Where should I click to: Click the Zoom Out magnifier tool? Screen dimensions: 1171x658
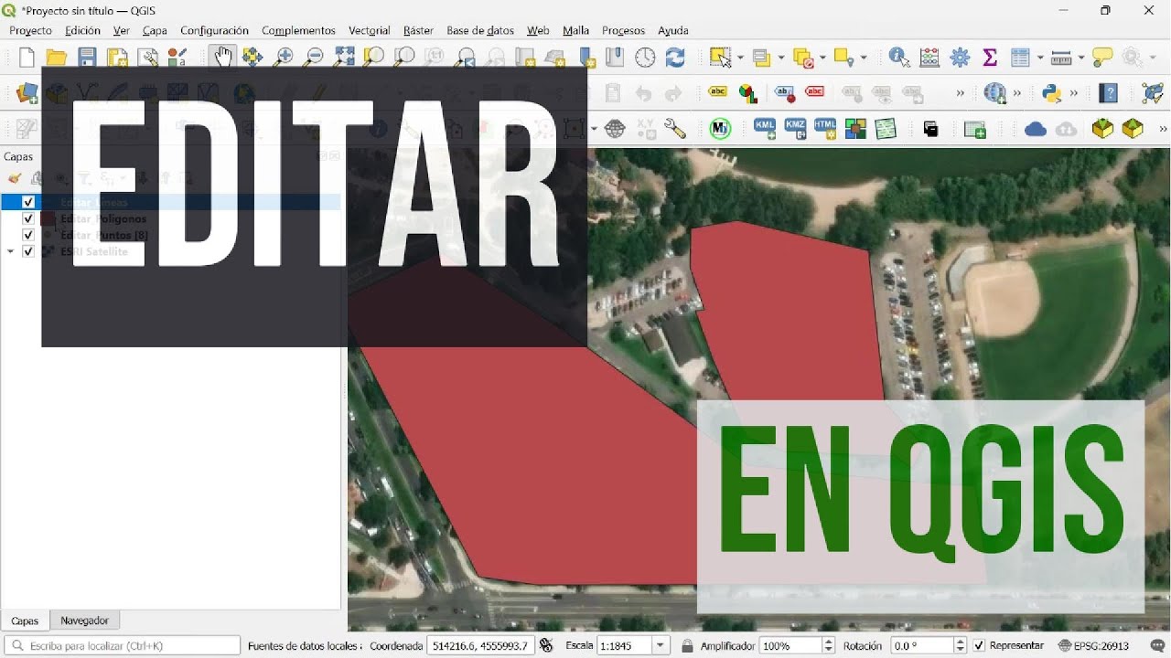[314, 57]
